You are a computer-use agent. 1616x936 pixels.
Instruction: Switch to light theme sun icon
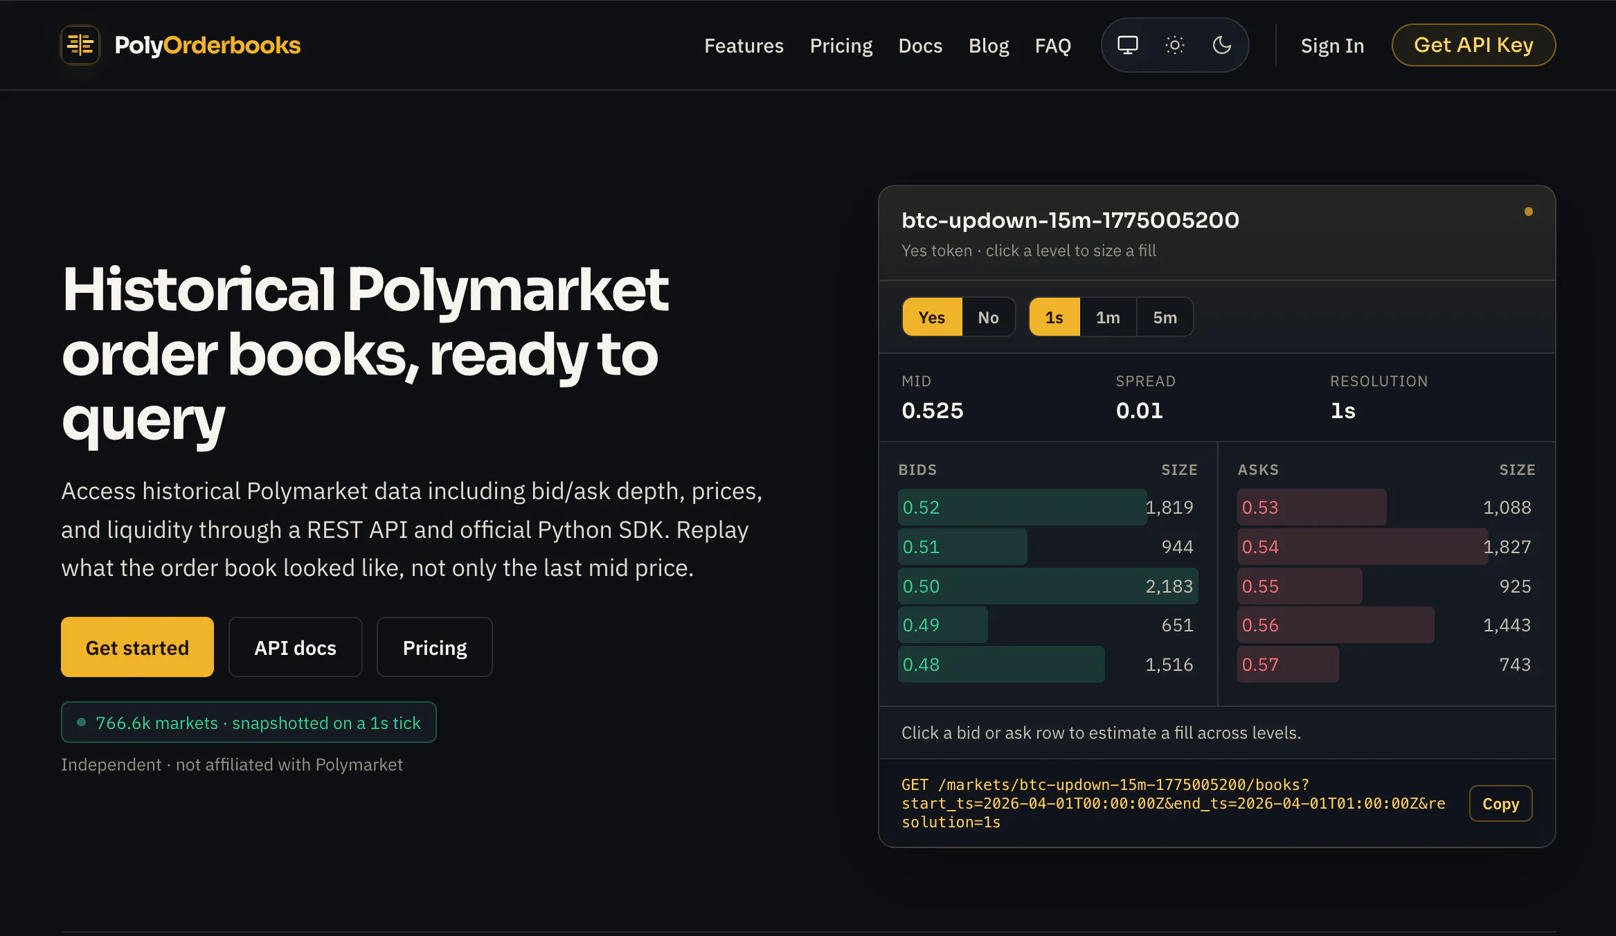pos(1175,45)
